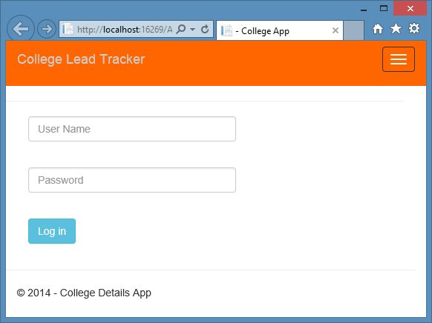Click the browser Back arrow button
The width and height of the screenshot is (432, 323).
point(21,29)
